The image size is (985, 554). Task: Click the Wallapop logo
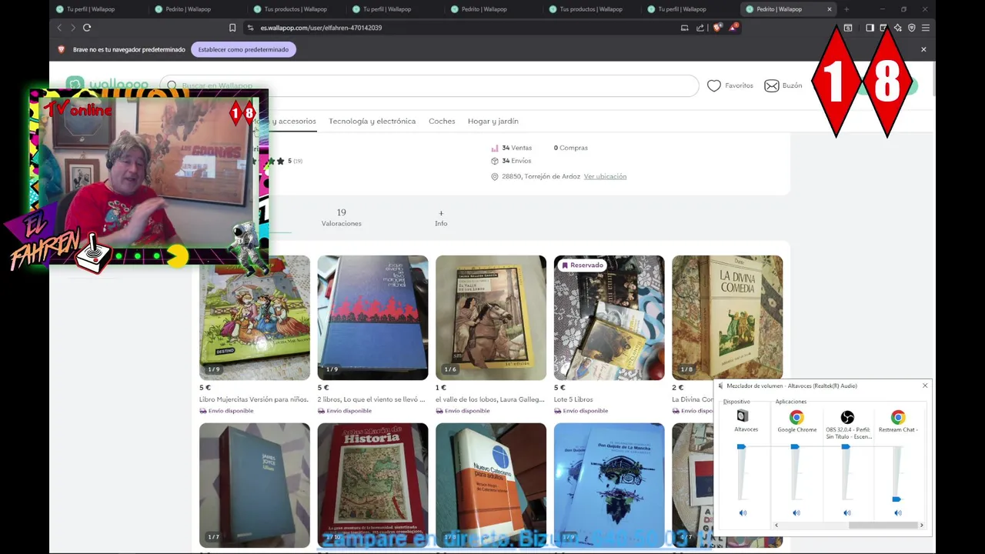click(107, 84)
